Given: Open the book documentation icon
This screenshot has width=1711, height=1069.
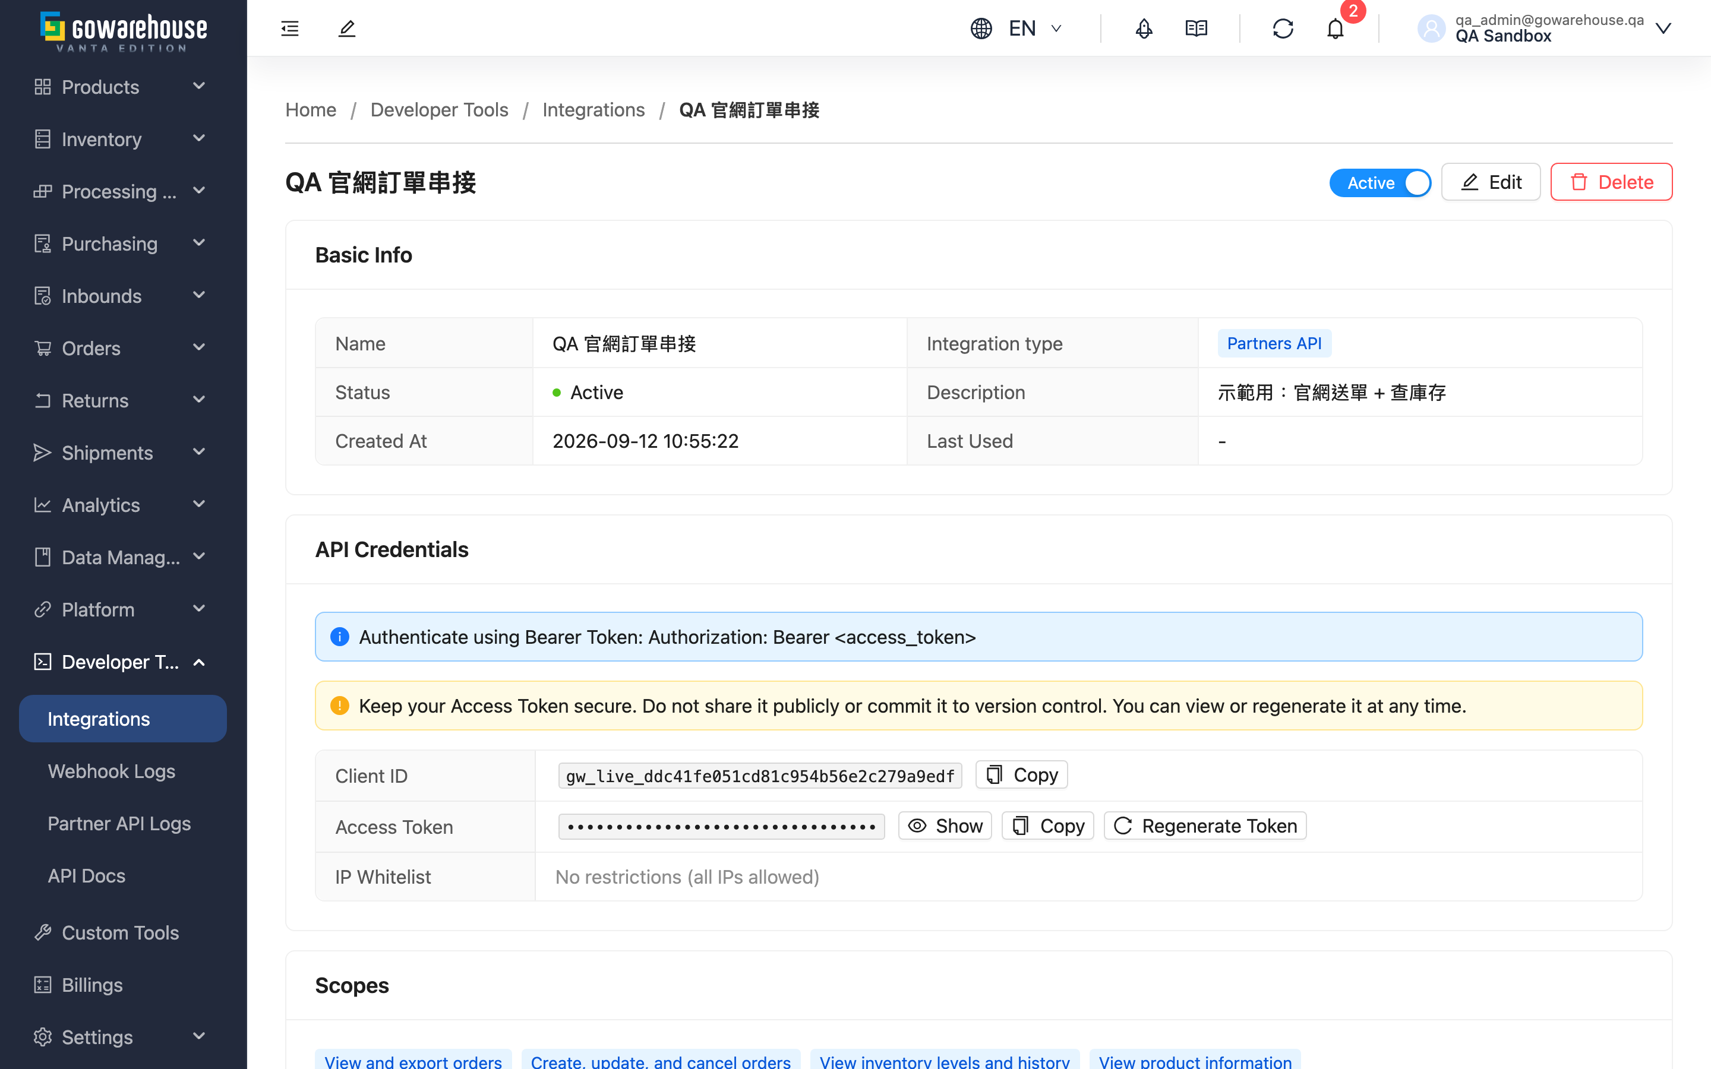Looking at the screenshot, I should (1197, 29).
